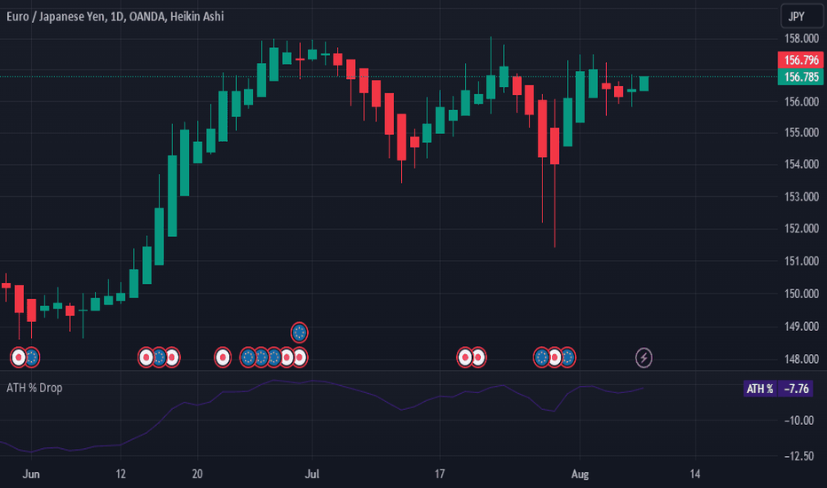Screen dimensions: 827x488
Task: Click the 20 date label on time axis
Action: point(197,475)
